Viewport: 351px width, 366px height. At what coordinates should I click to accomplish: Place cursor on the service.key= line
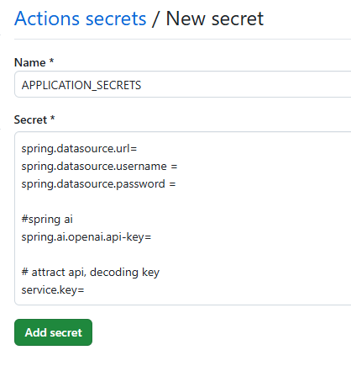[53, 290]
